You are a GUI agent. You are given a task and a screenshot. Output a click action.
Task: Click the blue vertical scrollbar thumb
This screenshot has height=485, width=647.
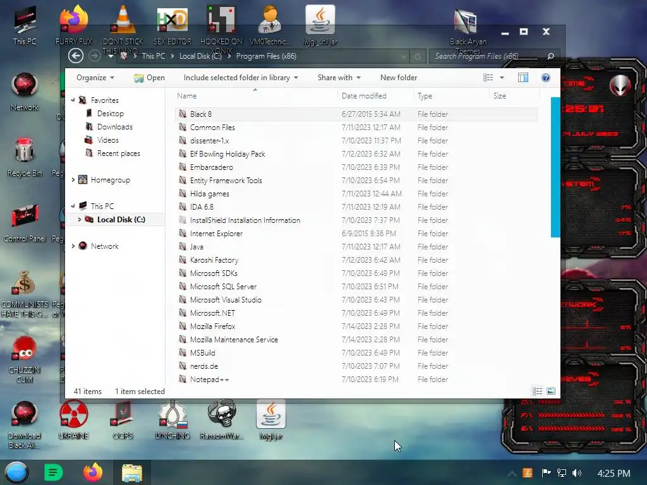click(555, 167)
